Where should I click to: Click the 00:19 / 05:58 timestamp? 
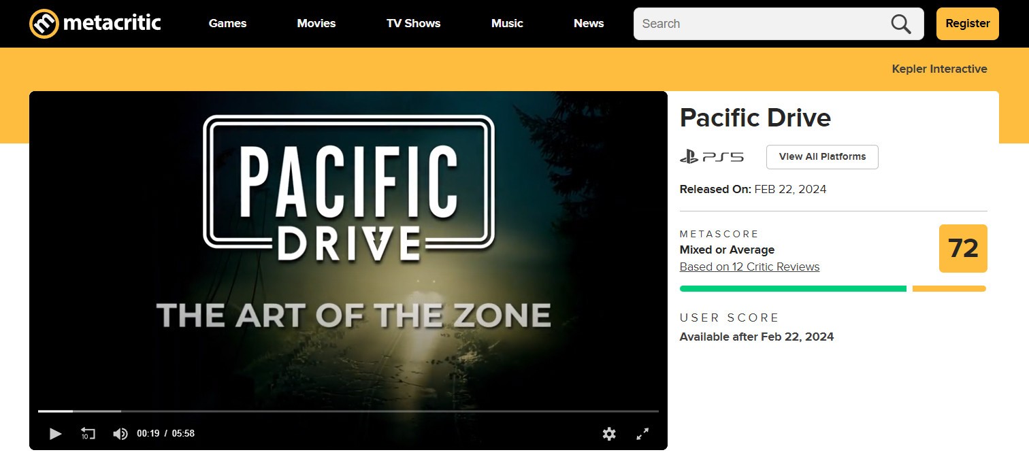coord(165,433)
